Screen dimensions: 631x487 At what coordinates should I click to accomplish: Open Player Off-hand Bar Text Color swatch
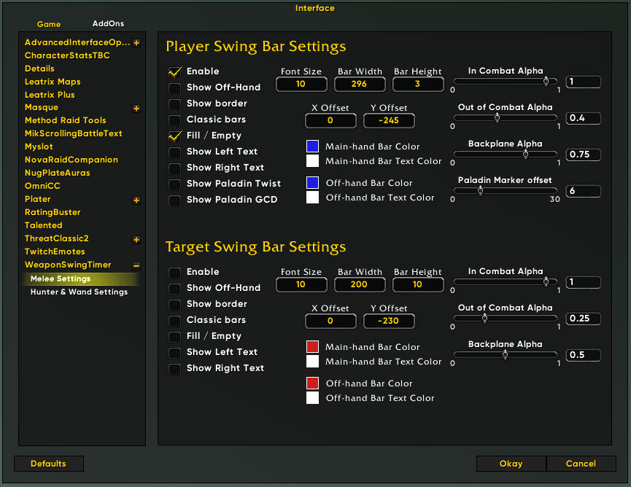click(x=312, y=198)
